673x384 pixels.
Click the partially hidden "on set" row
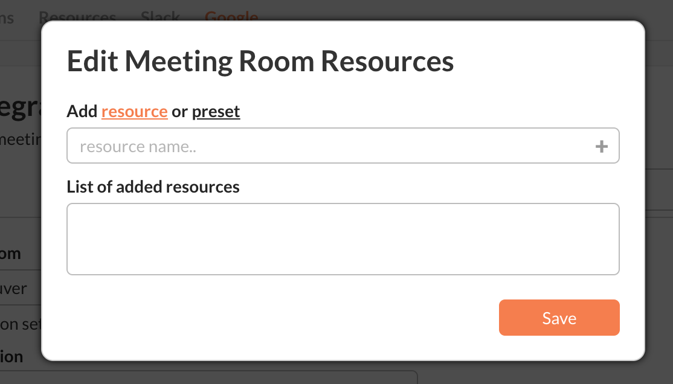coord(19,324)
